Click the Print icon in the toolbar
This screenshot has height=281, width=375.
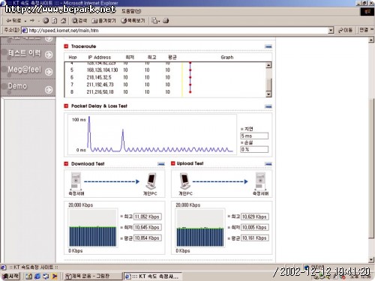pos(166,21)
